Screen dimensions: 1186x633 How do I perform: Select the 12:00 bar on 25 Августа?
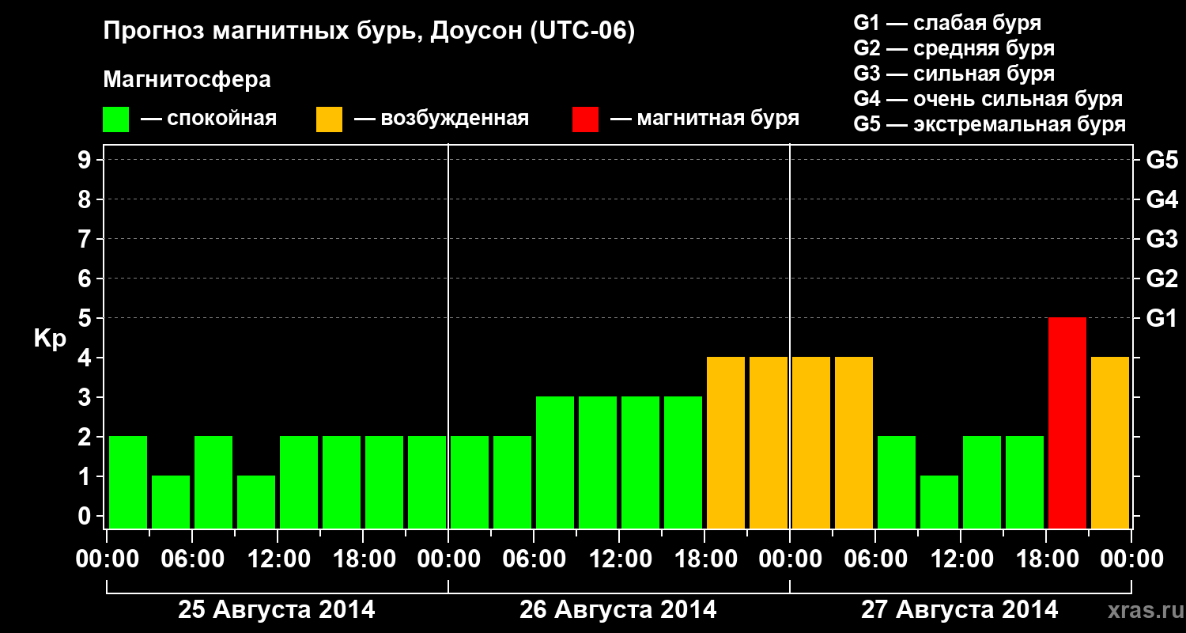point(299,482)
